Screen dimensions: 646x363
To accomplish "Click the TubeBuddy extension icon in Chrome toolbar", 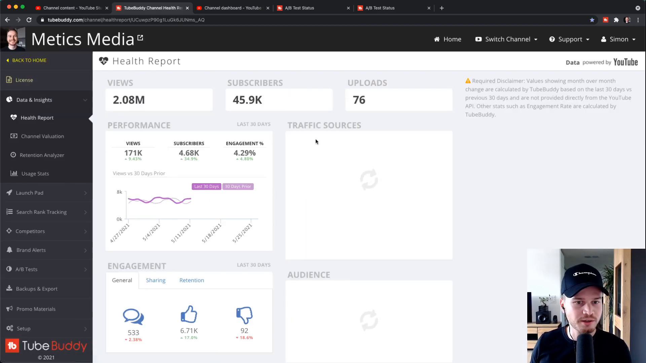I will coord(606,20).
